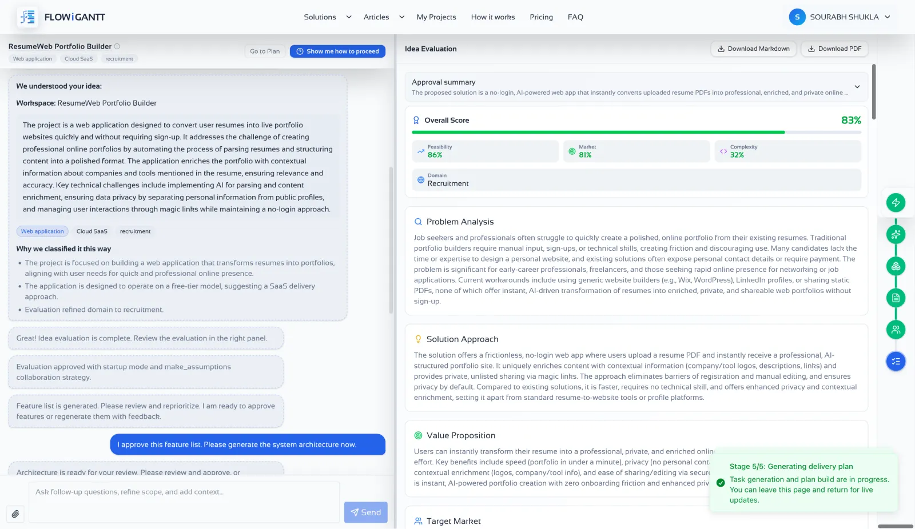Go to How it works
Screen dimensions: 915x529
[493, 17]
